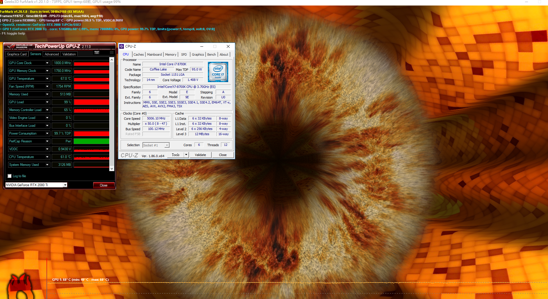Open the Validation tab in GPU-Z
The height and width of the screenshot is (299, 548).
(x=69, y=54)
